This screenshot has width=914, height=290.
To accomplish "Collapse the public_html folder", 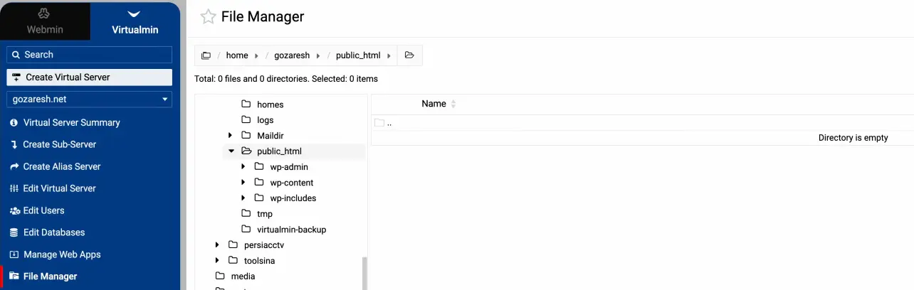I will (231, 151).
